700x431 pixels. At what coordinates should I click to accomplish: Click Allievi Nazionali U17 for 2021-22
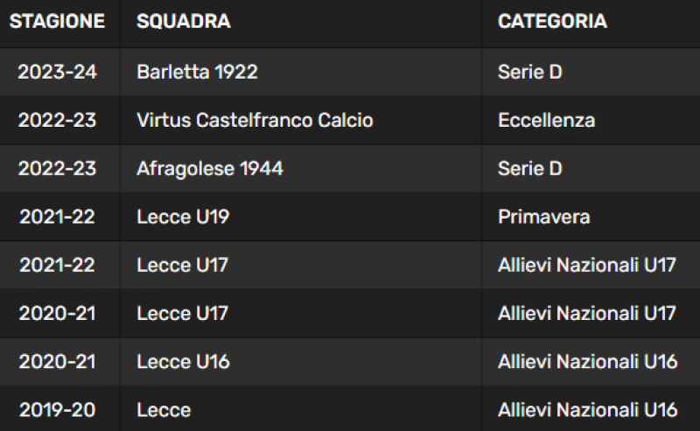586,265
